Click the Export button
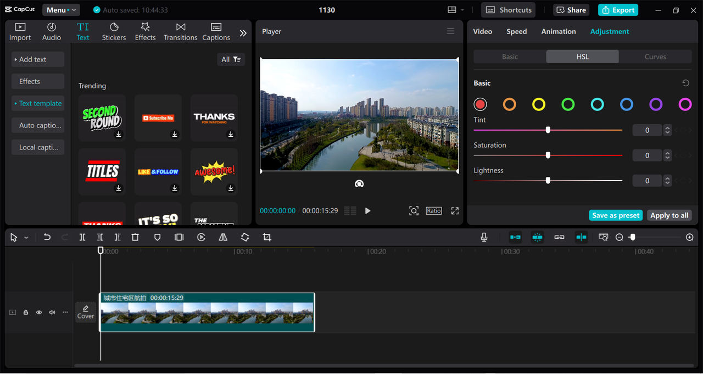703x374 pixels. pos(618,10)
